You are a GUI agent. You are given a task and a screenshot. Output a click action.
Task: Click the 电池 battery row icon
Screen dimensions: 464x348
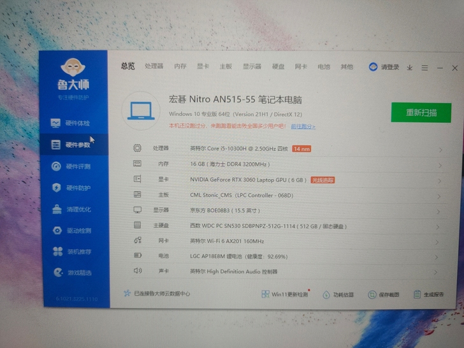[138, 255]
